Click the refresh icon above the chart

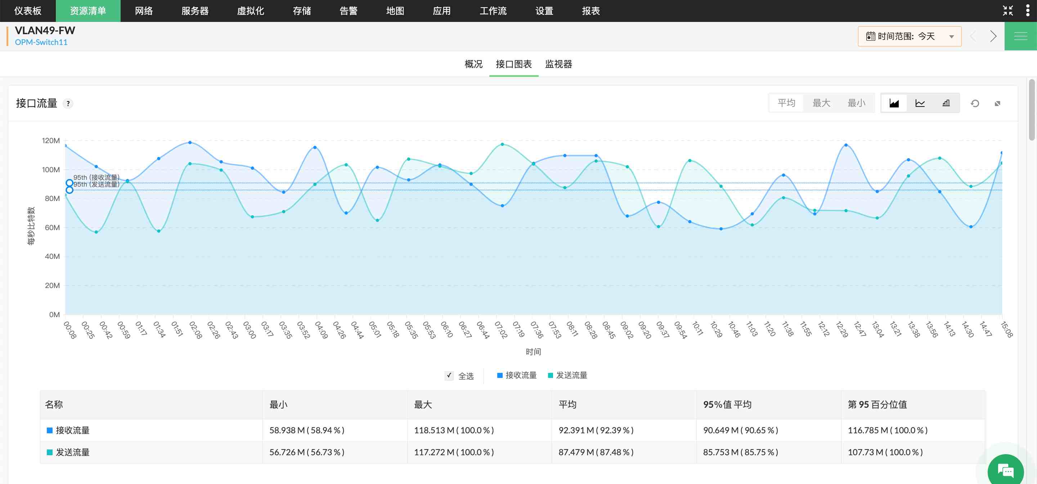pos(975,103)
